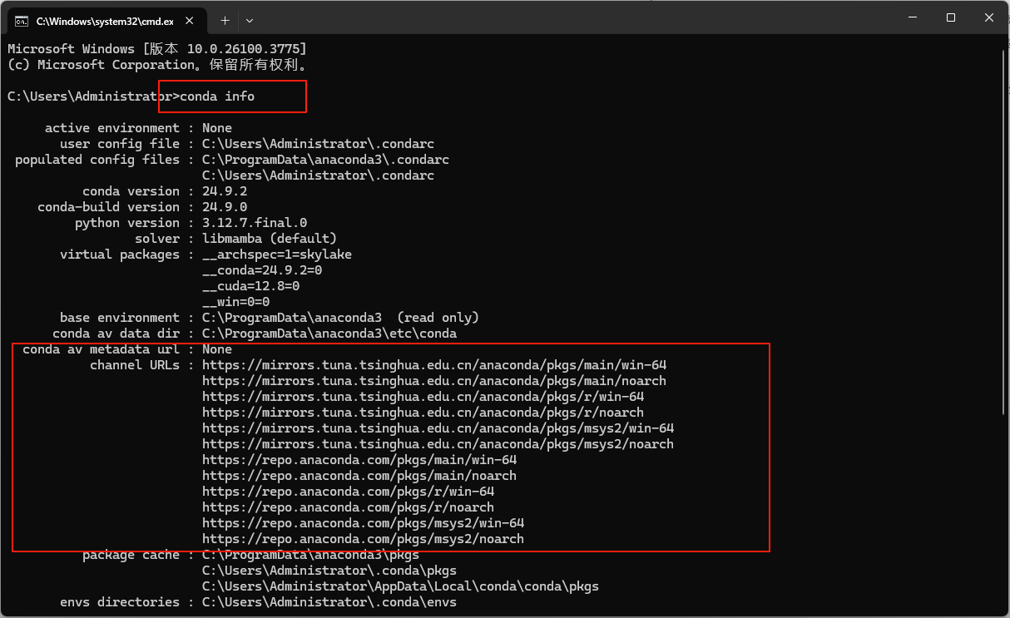Click '__archspec=1=skylake' virtual package

(277, 255)
